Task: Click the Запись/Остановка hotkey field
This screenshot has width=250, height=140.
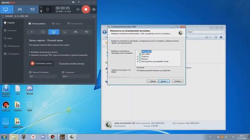Action: [43, 76]
